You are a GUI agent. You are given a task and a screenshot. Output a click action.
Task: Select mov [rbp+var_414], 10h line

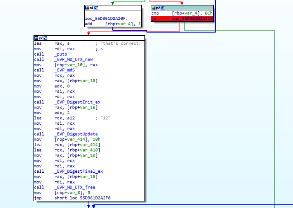67,139
